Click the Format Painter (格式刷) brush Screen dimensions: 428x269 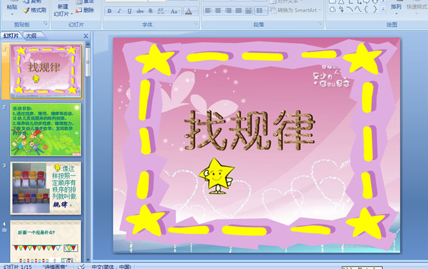click(x=26, y=10)
